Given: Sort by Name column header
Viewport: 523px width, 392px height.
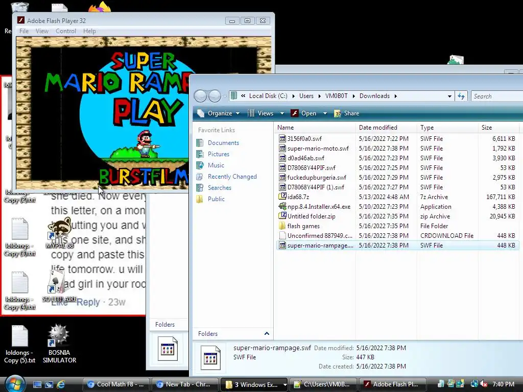Looking at the screenshot, I should tap(315, 127).
